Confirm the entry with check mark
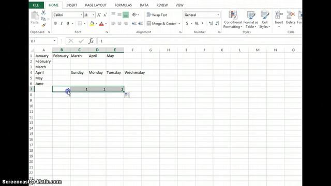This screenshot has height=186, width=331. pyautogui.click(x=81, y=41)
